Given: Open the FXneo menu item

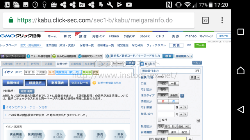Looking at the screenshot, I should point(114,36).
